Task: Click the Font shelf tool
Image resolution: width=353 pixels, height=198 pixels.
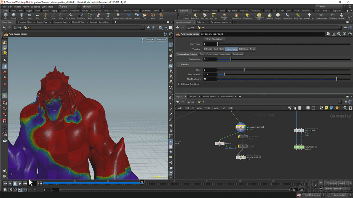Action: coord(108,16)
